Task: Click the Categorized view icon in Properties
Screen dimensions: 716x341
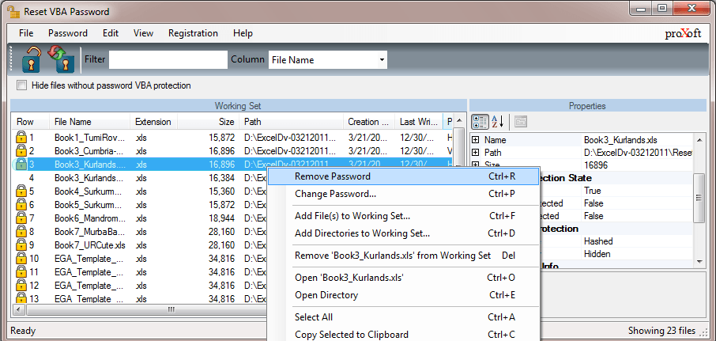Action: pos(480,122)
